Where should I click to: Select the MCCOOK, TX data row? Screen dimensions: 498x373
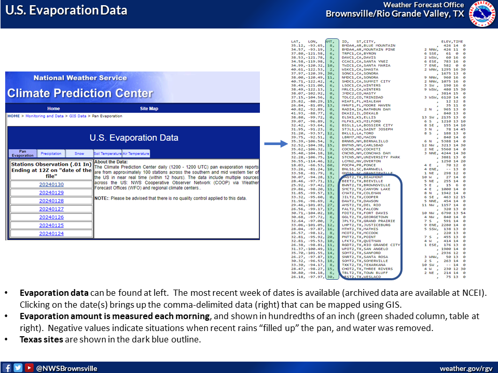pos(378,233)
